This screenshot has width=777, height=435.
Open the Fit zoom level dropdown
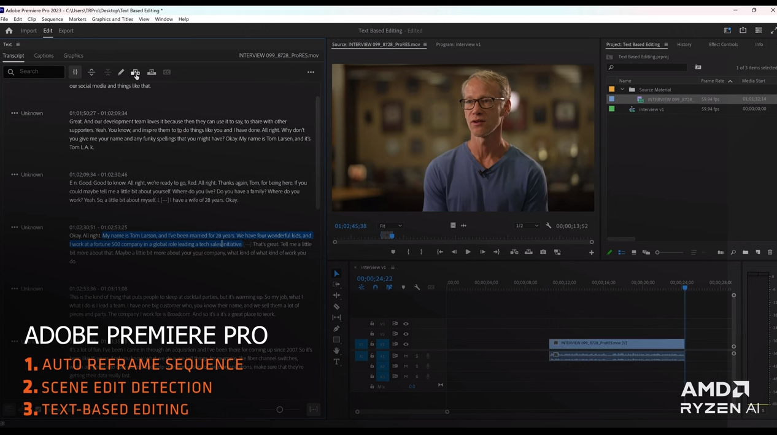[390, 226]
